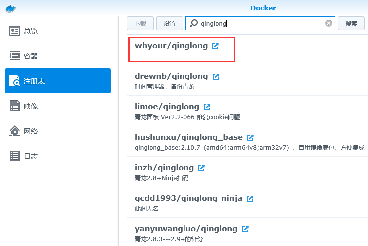368x246 pixels.
Task: Select the 注册表 registry icon in sidebar
Action: pyautogui.click(x=15, y=81)
